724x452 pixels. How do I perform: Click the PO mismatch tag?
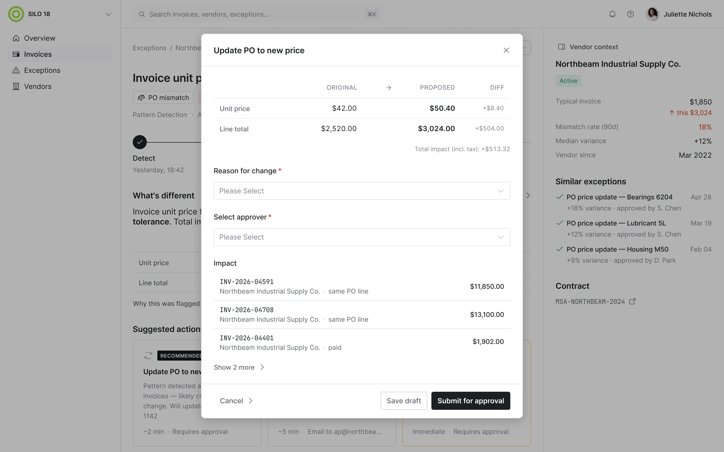click(x=163, y=98)
